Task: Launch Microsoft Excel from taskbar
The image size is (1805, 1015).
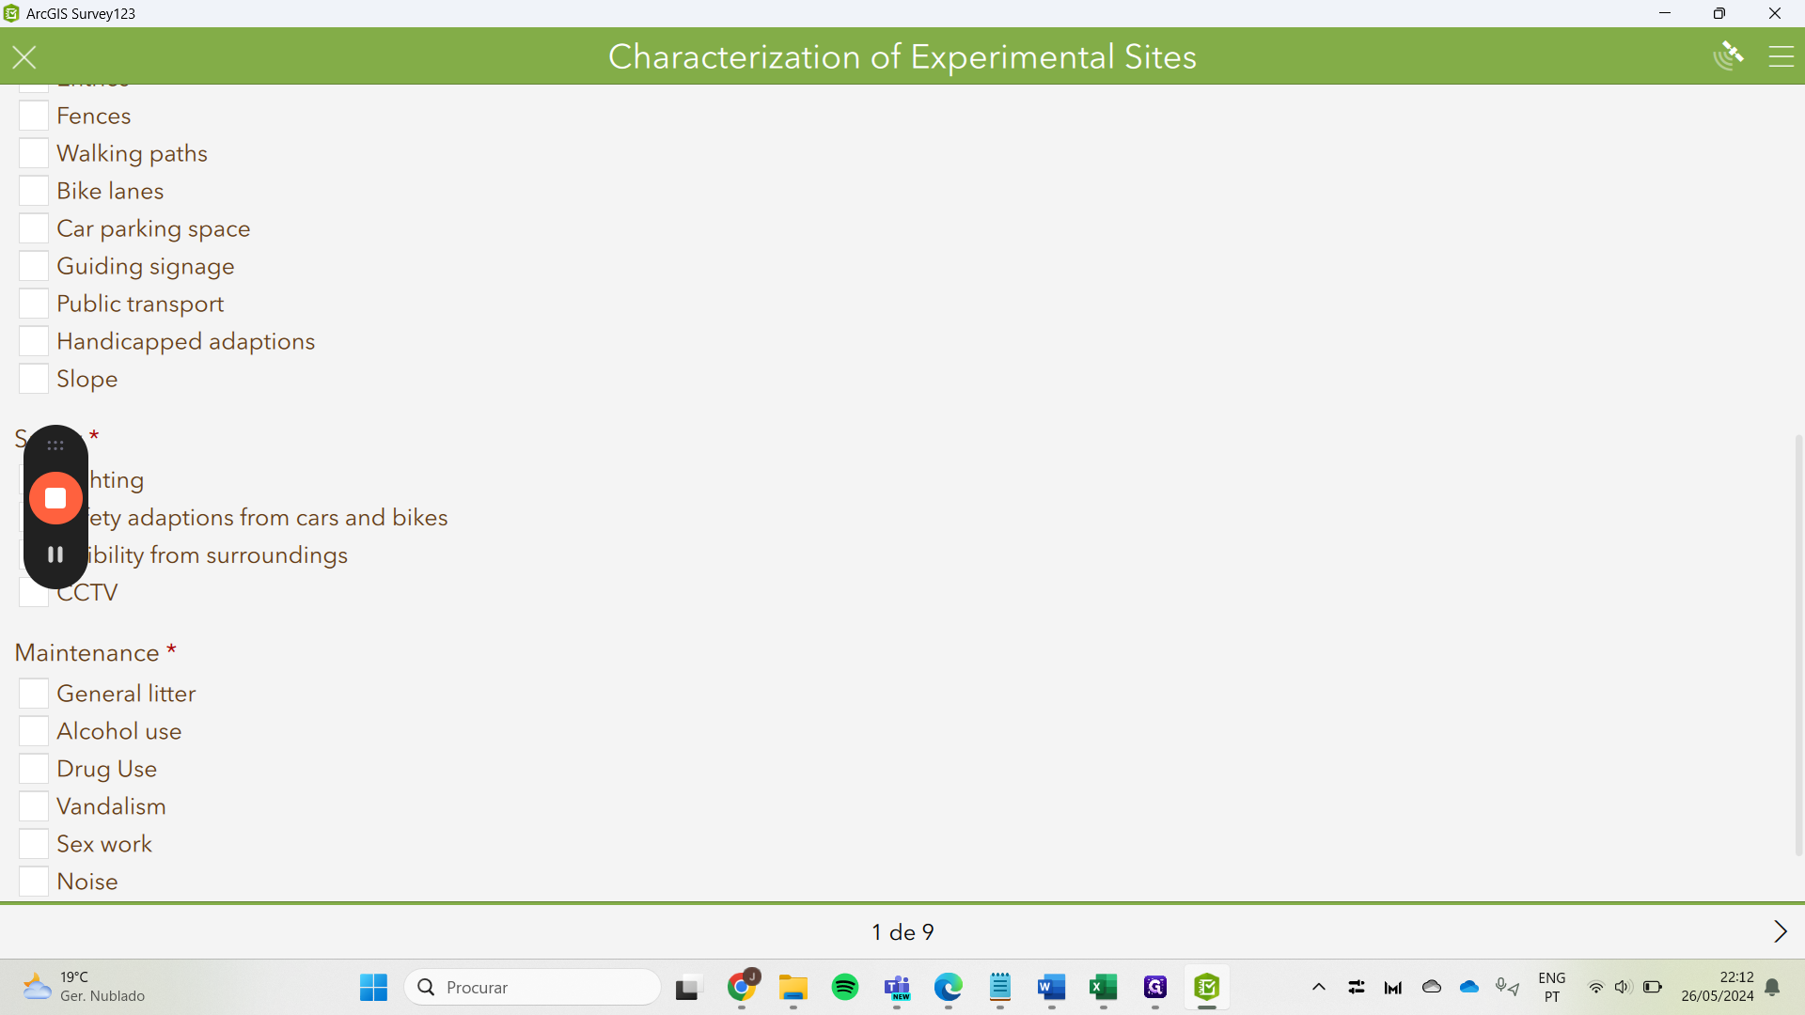Action: 1103,987
